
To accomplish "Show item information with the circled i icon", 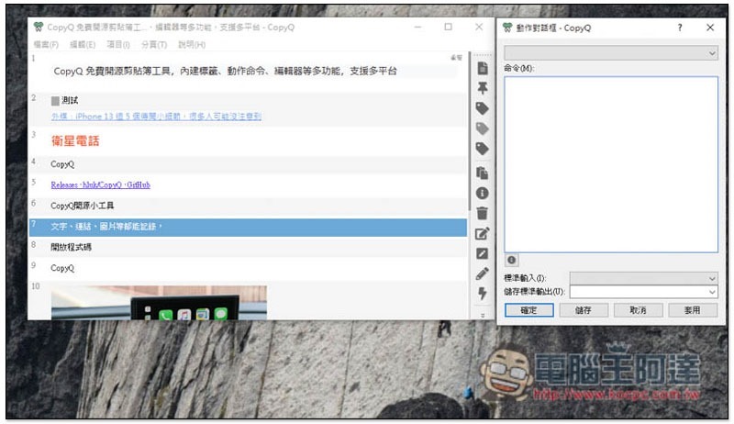I will pos(483,193).
